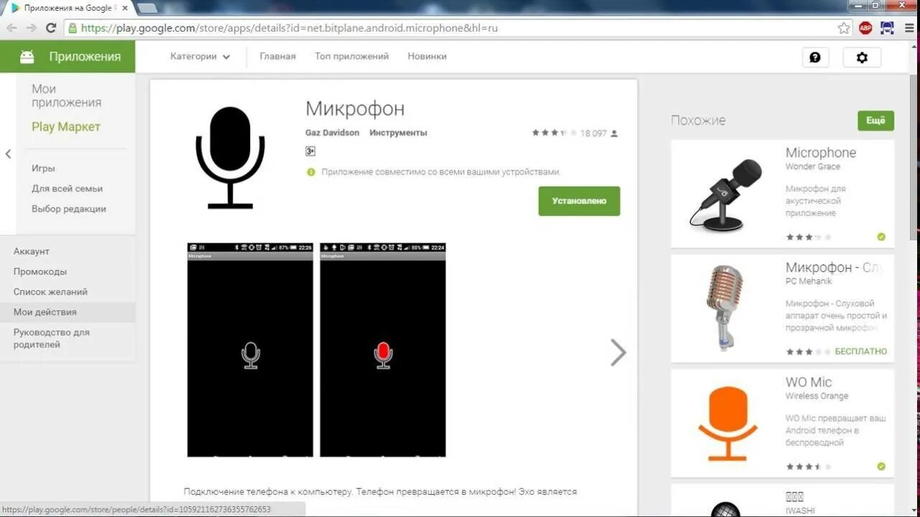Image resolution: width=920 pixels, height=517 pixels.
Task: Open Выбор редакции in sidebar
Action: pyautogui.click(x=68, y=208)
